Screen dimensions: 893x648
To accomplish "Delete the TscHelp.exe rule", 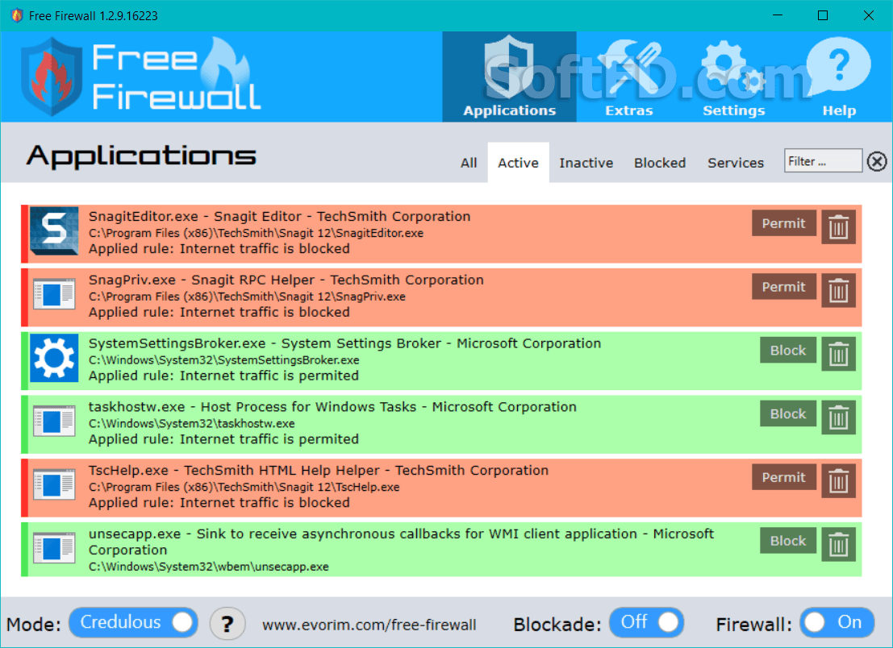I will coord(838,481).
